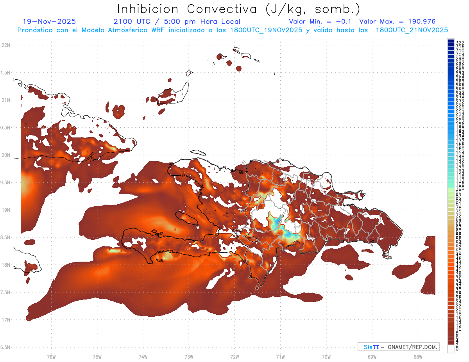Click the '71W' longitude label
This screenshot has height=362, width=469.
point(280,357)
